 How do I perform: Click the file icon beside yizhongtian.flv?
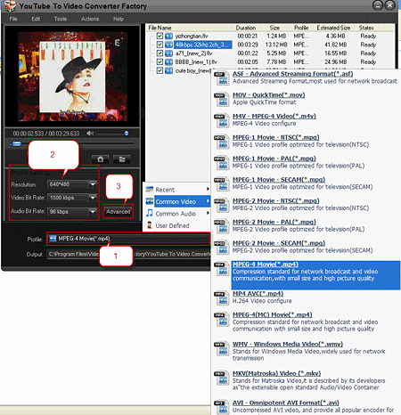168,36
